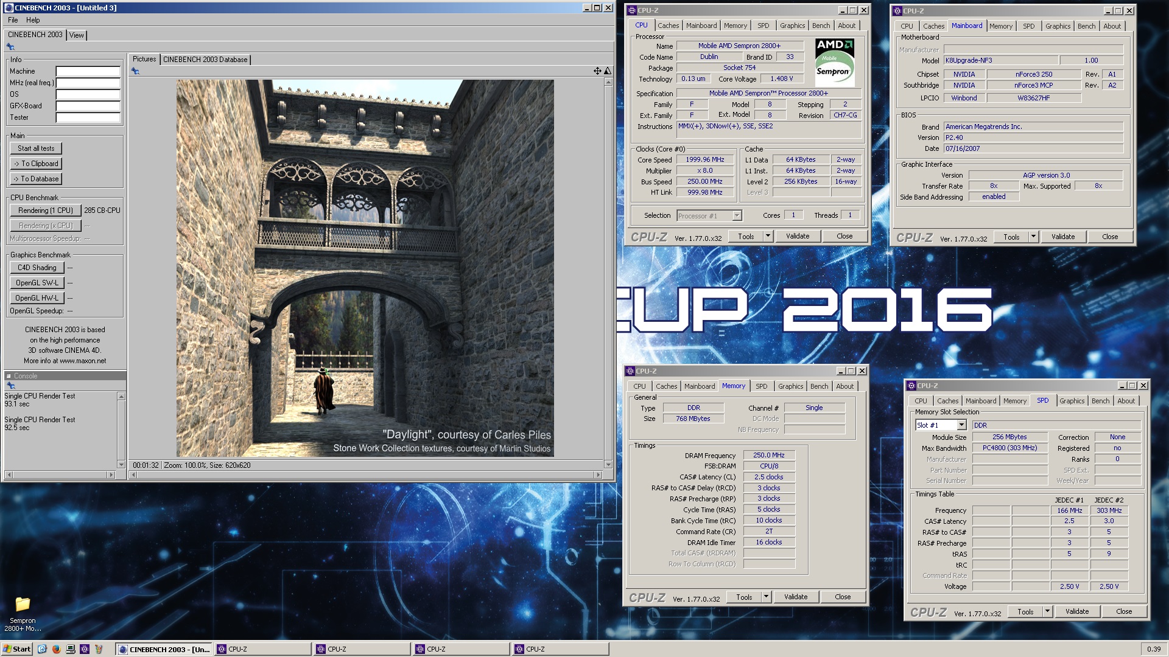Click the Machine input field

88,71
